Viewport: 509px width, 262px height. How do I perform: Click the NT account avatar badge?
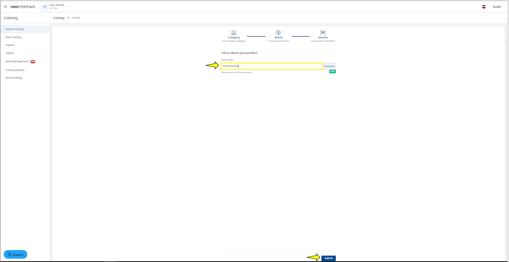click(45, 7)
